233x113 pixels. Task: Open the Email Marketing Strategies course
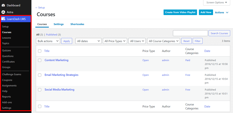click(x=61, y=75)
